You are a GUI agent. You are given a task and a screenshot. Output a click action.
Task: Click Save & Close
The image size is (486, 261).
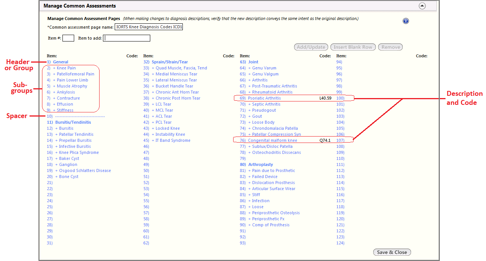392,252
